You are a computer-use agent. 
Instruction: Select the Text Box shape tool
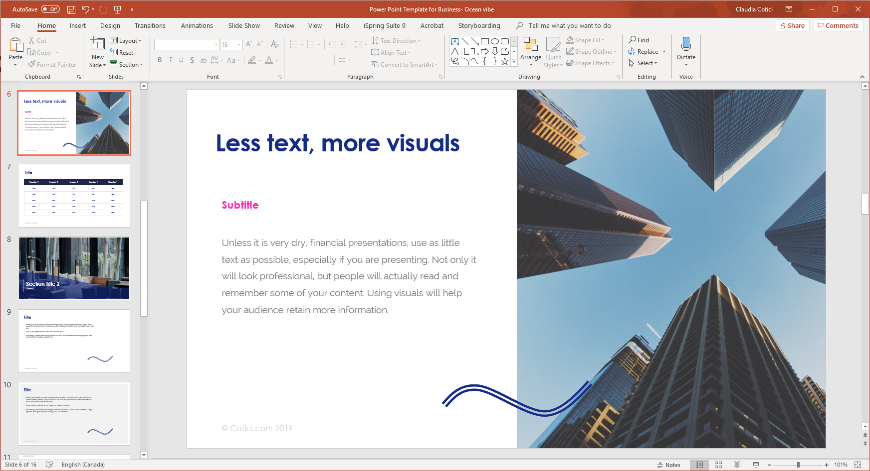[455, 41]
